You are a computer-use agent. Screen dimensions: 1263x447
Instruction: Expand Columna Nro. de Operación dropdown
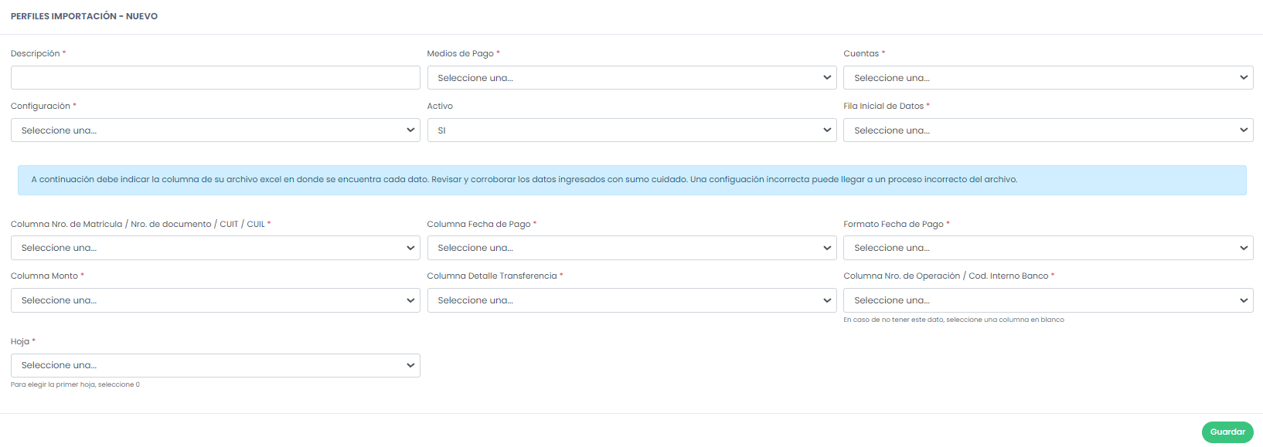click(1047, 300)
